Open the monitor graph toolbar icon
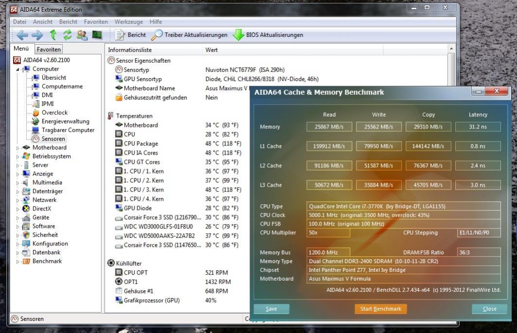The height and width of the screenshot is (333, 517). click(97, 35)
